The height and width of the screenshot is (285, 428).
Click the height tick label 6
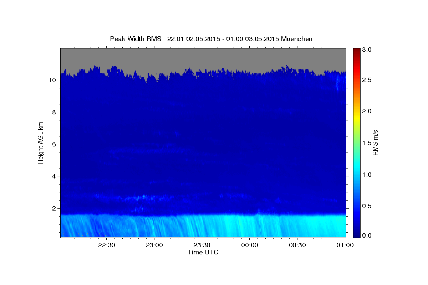[54, 144]
